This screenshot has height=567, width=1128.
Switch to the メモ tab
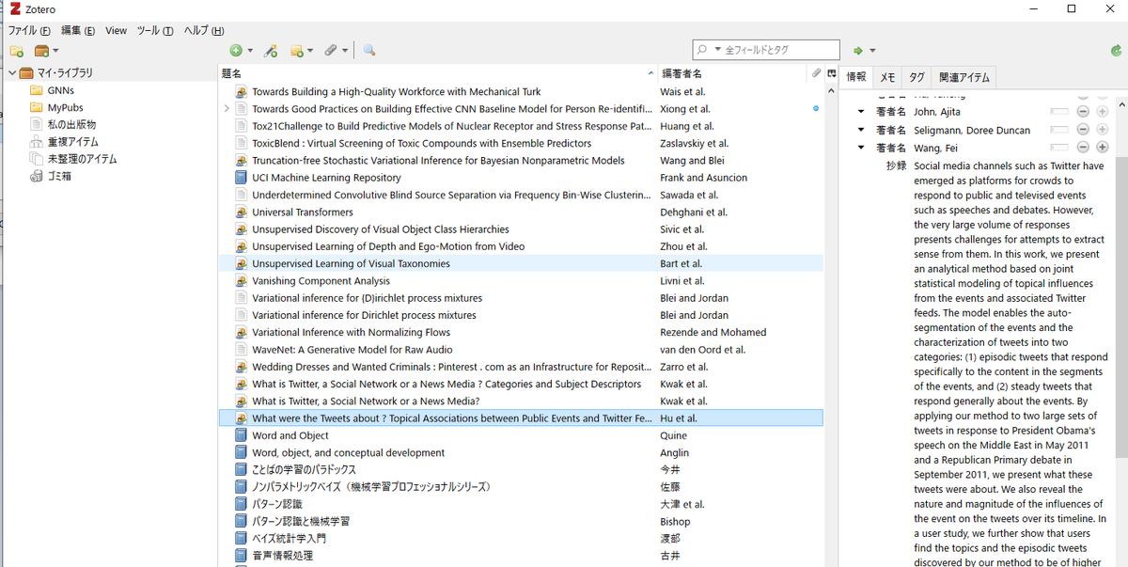click(x=886, y=77)
